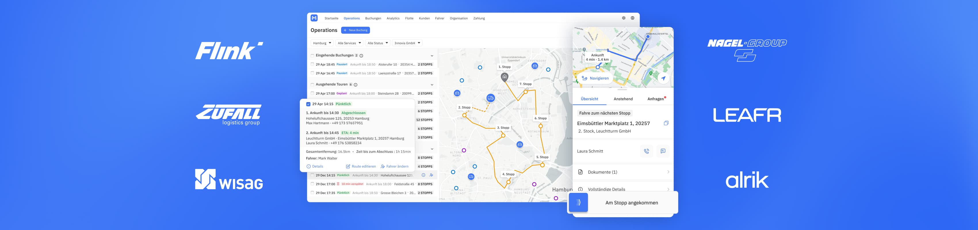The image size is (978, 230).
Task: Click the Am Stopp angekommen slider handle
Action: click(x=578, y=202)
